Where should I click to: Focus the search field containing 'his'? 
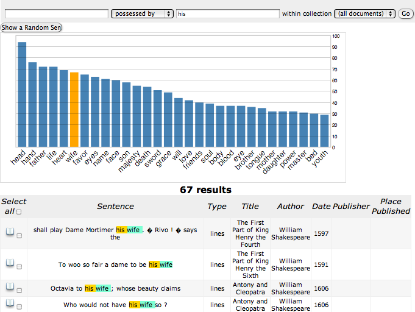(x=228, y=14)
